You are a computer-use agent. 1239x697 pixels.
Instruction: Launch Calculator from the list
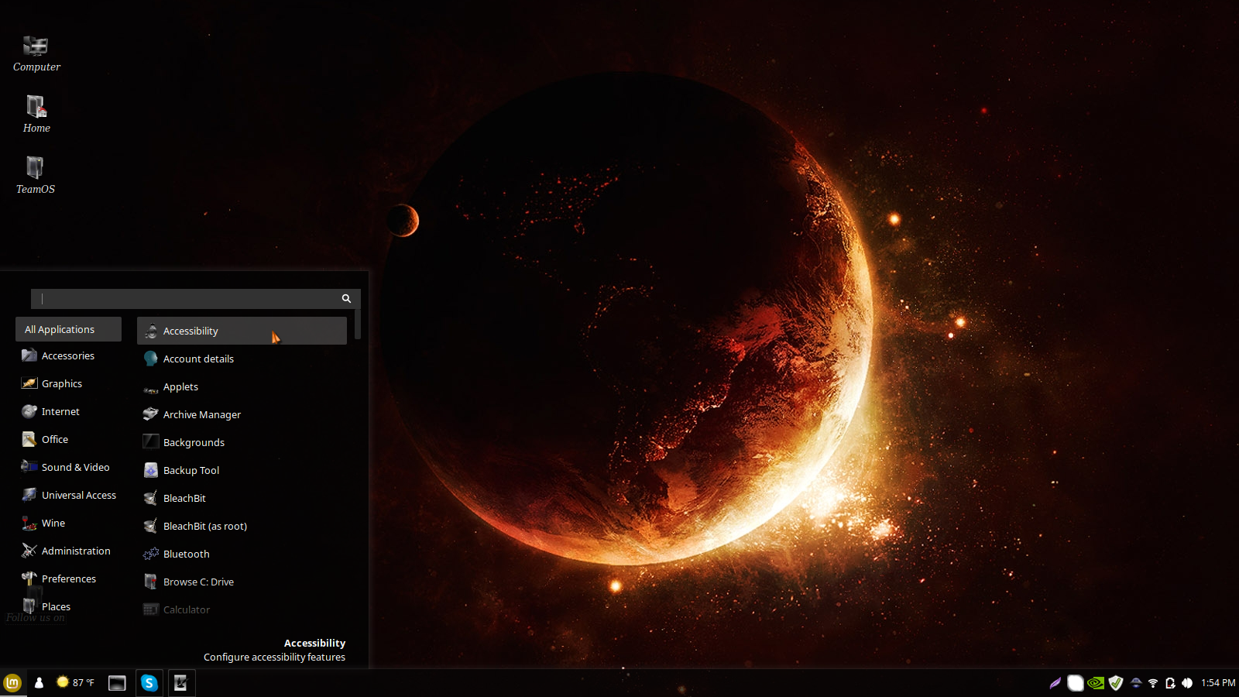point(242,609)
